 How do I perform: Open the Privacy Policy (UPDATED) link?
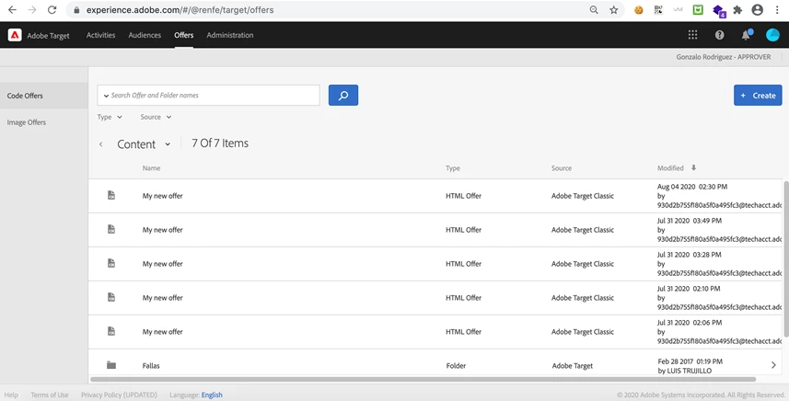119,395
